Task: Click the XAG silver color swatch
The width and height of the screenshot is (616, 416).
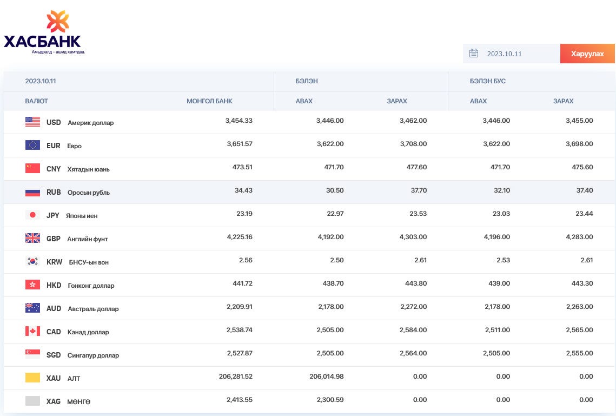Action: click(x=32, y=401)
